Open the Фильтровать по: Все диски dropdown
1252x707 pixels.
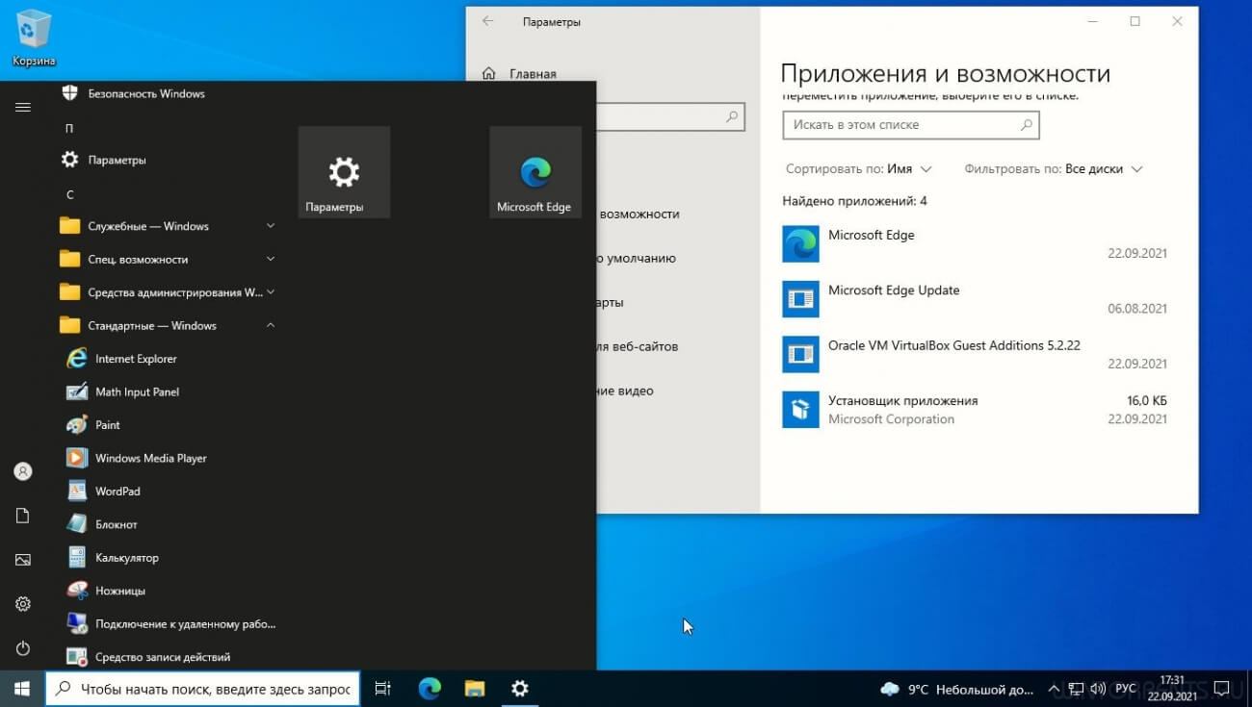point(1054,168)
